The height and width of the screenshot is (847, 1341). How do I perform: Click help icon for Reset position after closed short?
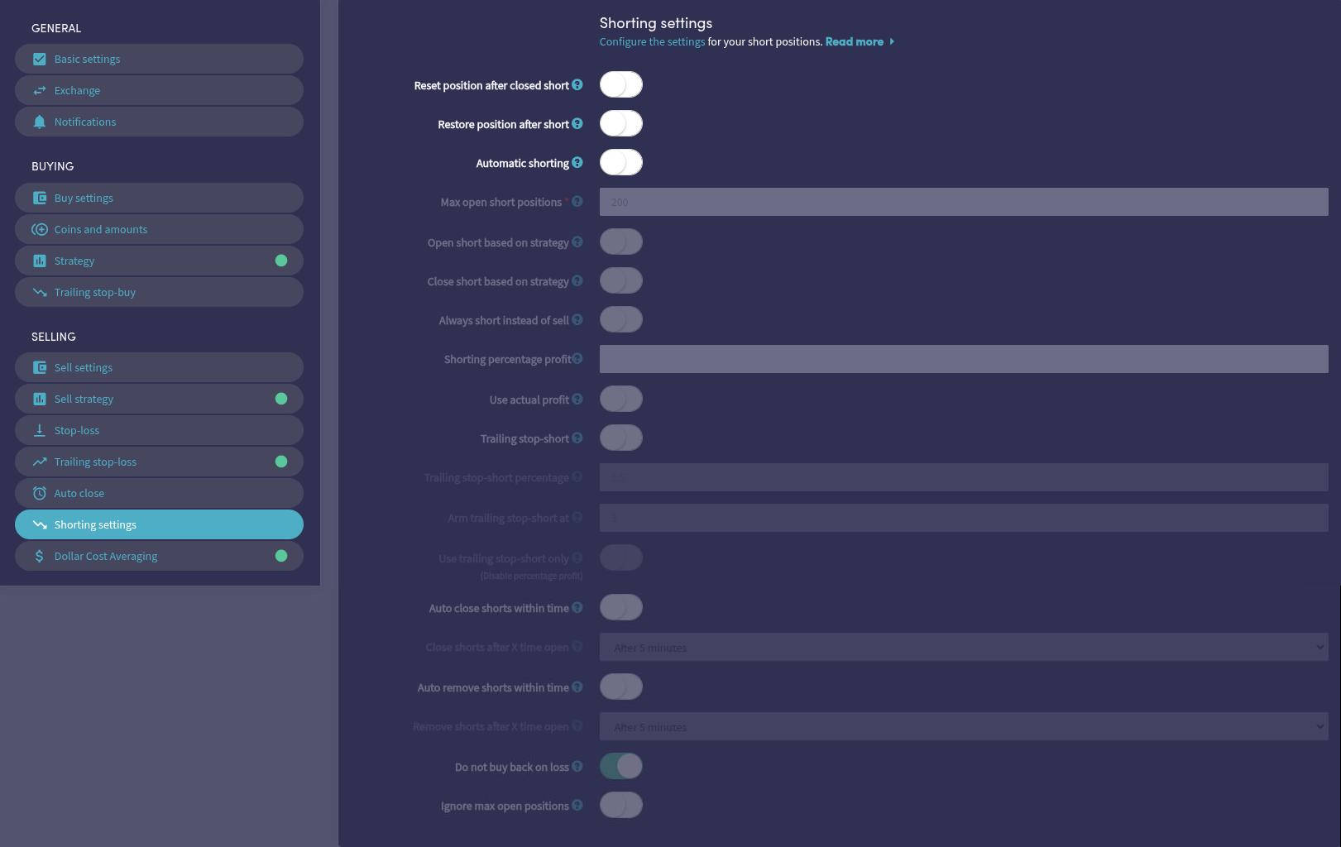click(577, 85)
